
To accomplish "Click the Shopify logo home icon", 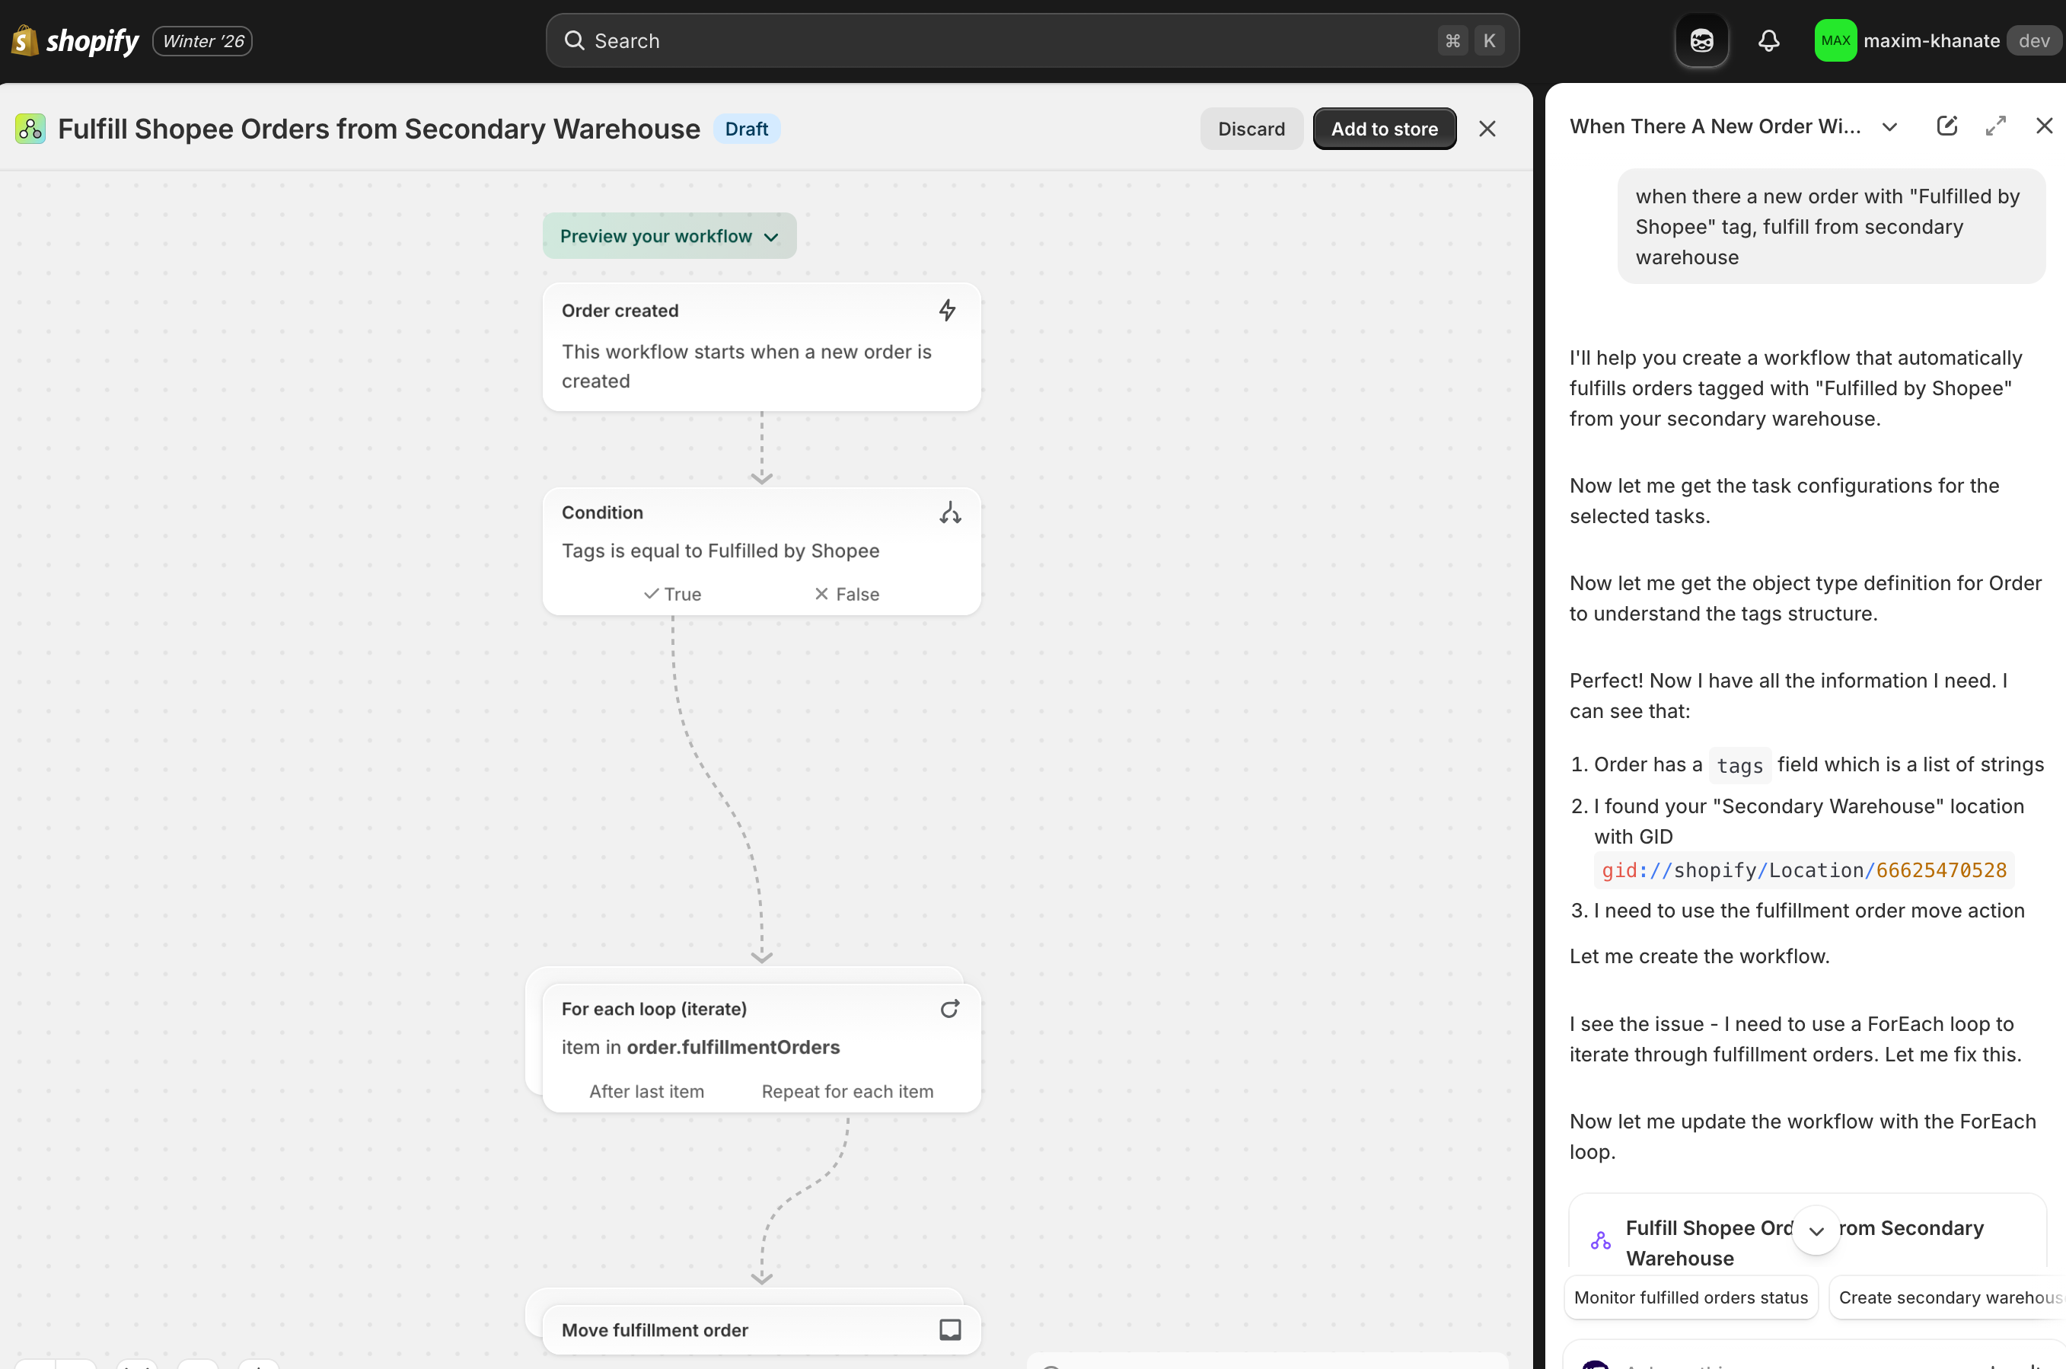I will tap(25, 40).
